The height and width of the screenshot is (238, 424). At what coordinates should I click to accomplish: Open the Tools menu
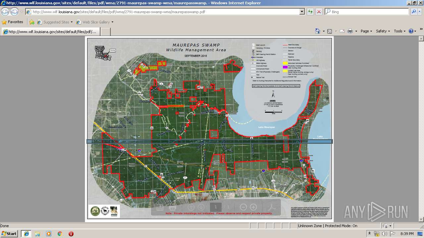tap(399, 31)
